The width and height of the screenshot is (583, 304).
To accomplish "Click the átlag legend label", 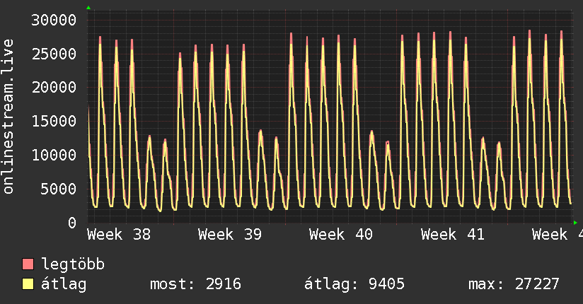I will pos(64,283).
